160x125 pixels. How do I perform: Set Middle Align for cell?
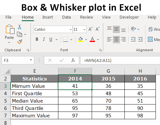pos(116,29)
